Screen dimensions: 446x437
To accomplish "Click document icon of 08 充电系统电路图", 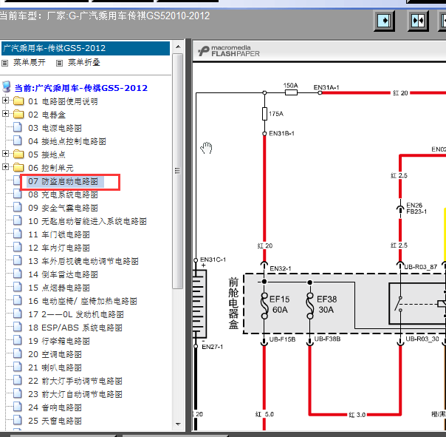I will point(18,194).
